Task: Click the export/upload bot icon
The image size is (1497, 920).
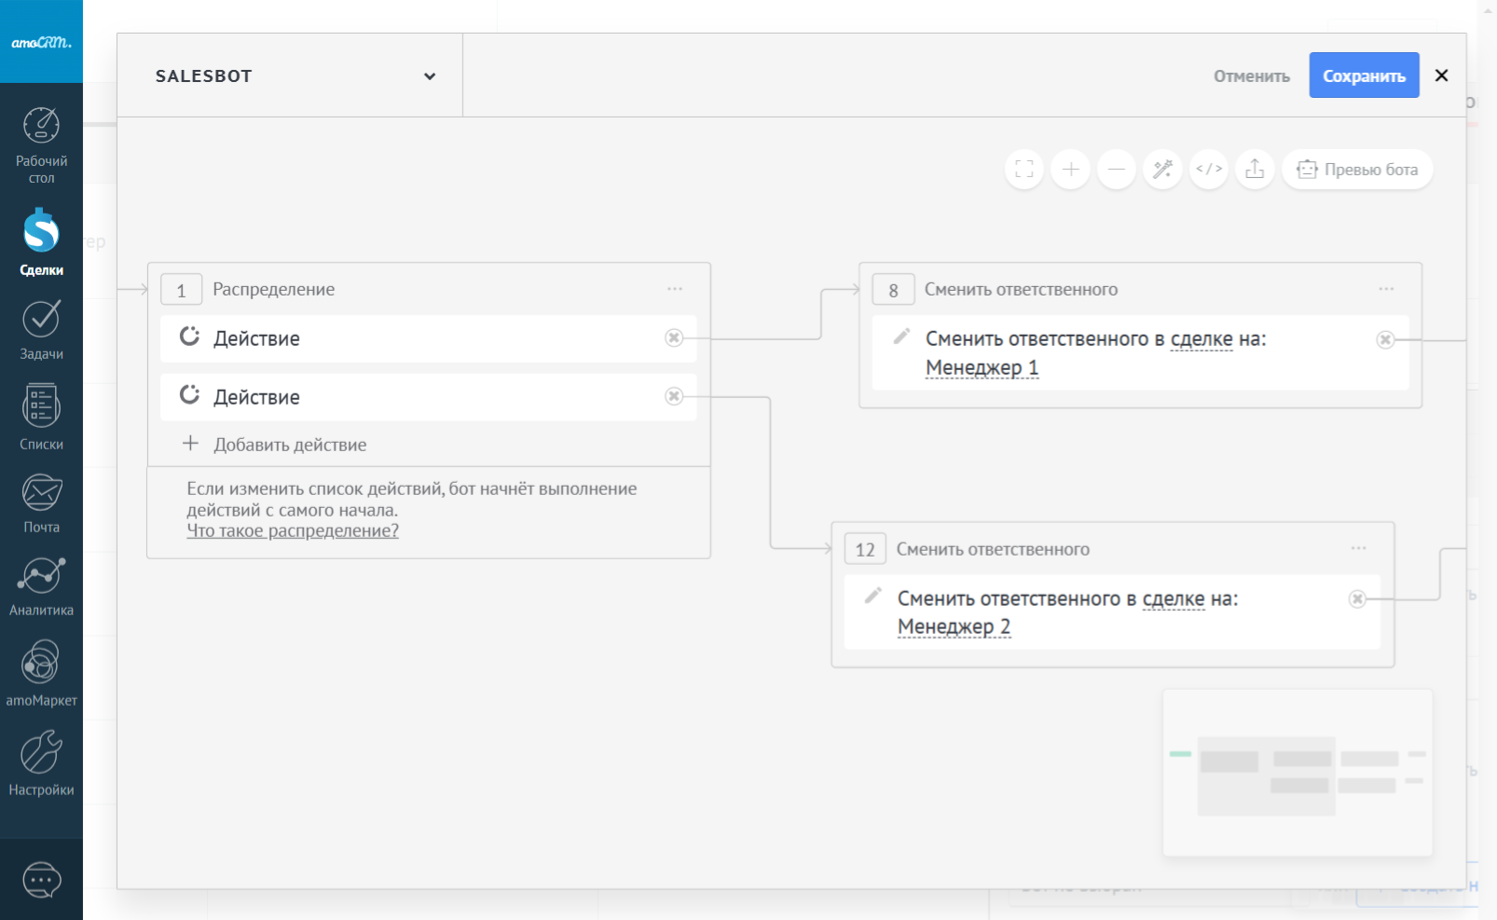Action: (1255, 170)
